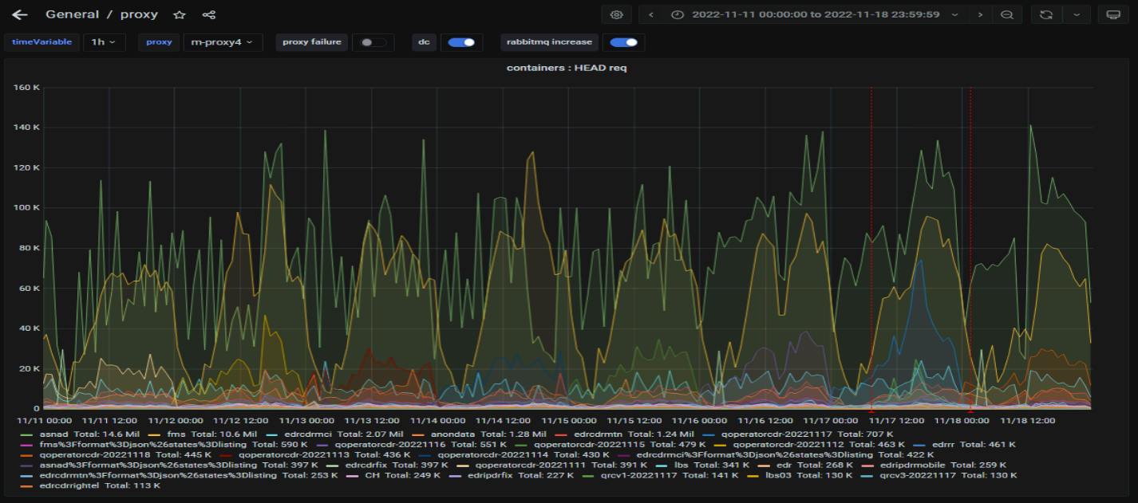Open the refresh interval dropdown arrow
The width and height of the screenshot is (1138, 503).
tap(1077, 14)
